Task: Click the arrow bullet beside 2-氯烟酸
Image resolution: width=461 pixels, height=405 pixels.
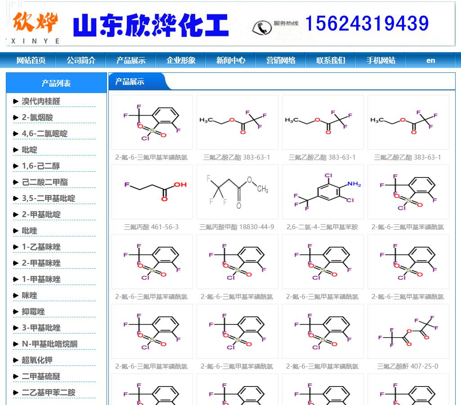Action: point(16,118)
